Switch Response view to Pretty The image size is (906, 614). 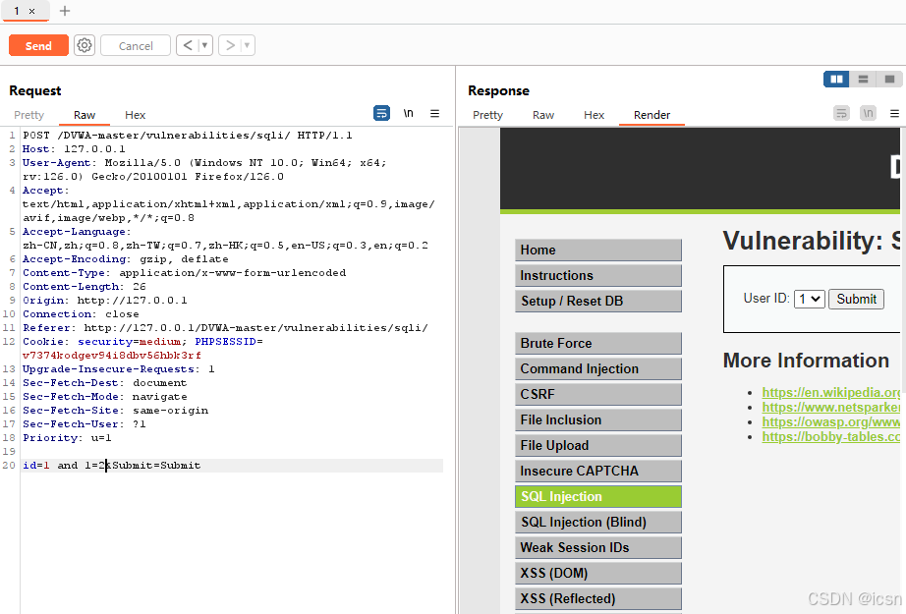tap(487, 115)
